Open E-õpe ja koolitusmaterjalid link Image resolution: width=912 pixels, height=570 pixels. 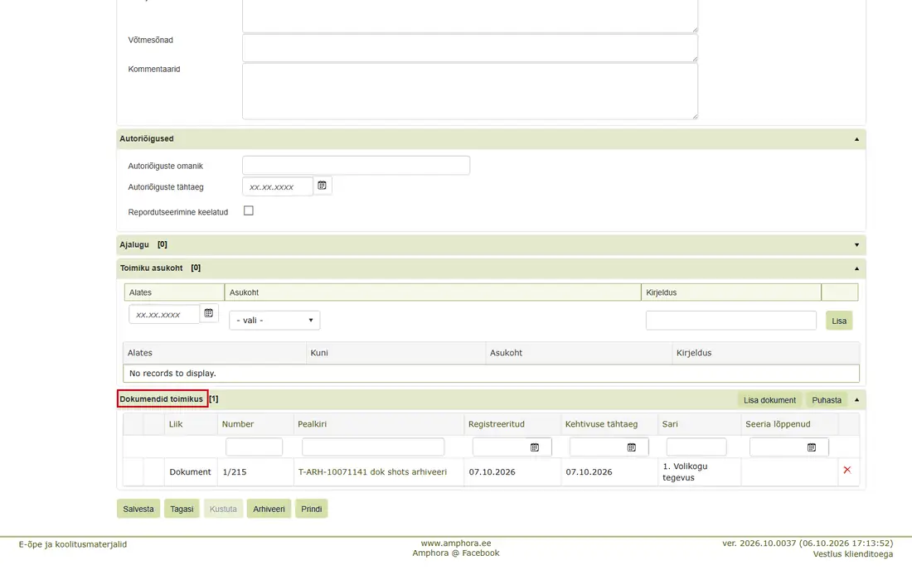click(73, 544)
